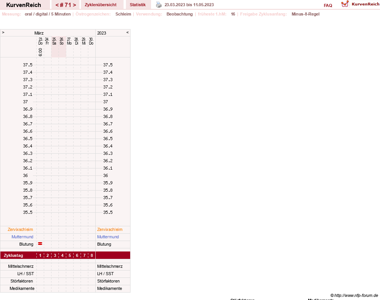Go to the next cycle with the right arrow

click(74, 5)
